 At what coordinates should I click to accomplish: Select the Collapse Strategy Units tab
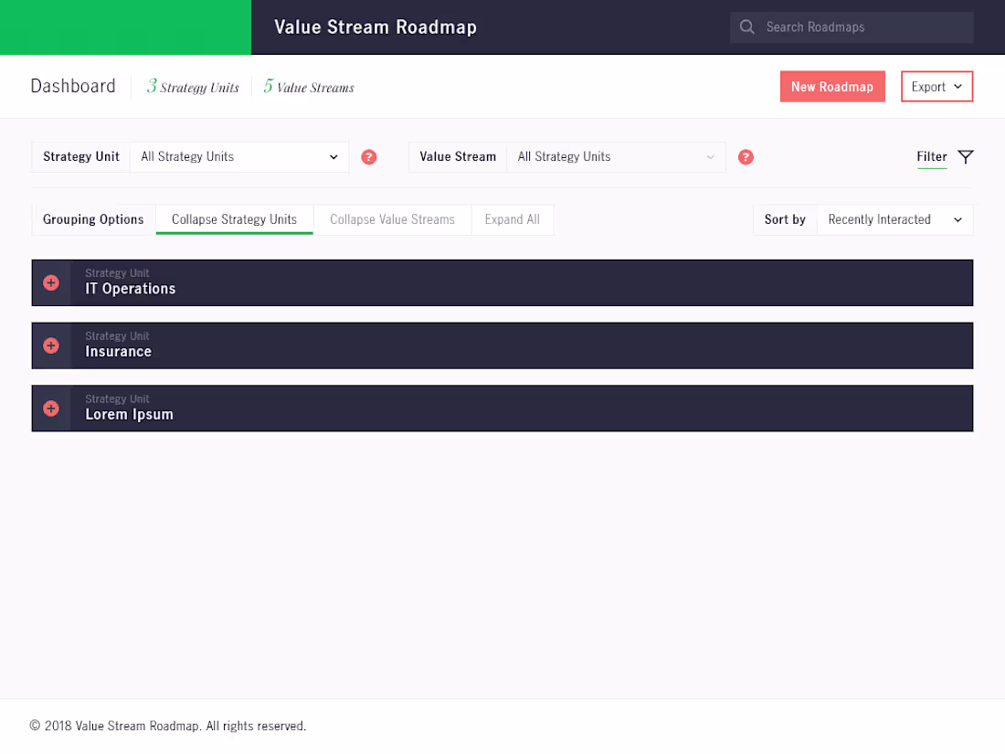tap(234, 219)
